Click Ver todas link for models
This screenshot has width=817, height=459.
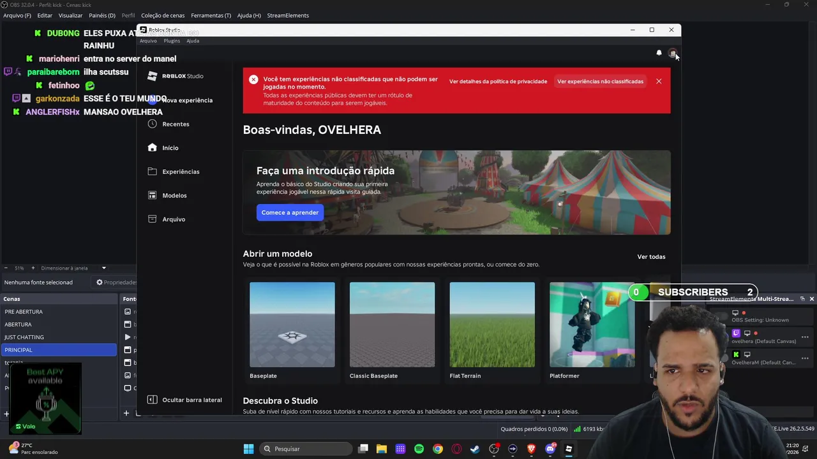pos(651,257)
